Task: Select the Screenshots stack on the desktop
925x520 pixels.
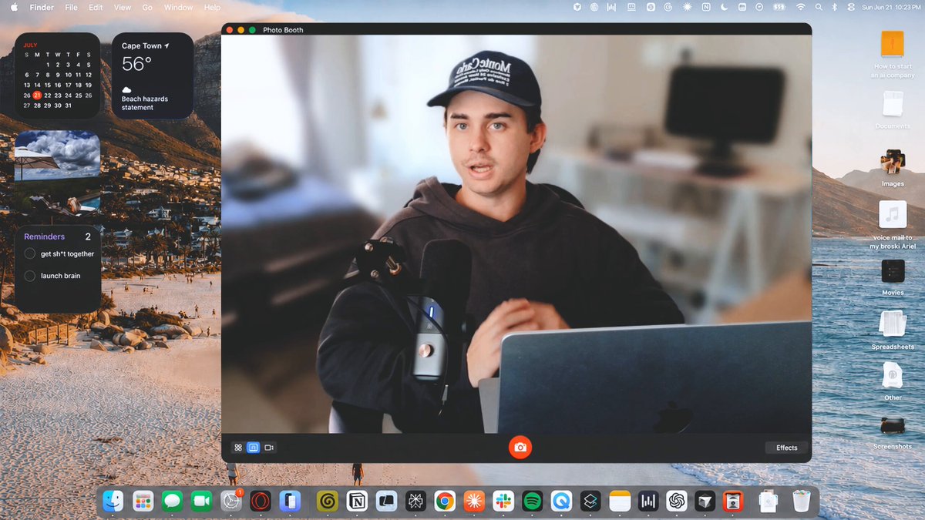Action: (x=893, y=433)
